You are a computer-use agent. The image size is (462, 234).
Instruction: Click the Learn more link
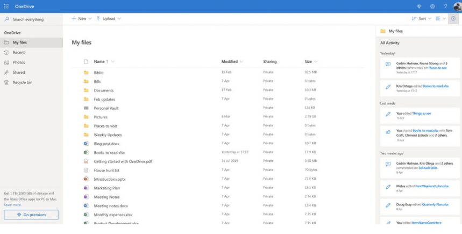point(13,204)
